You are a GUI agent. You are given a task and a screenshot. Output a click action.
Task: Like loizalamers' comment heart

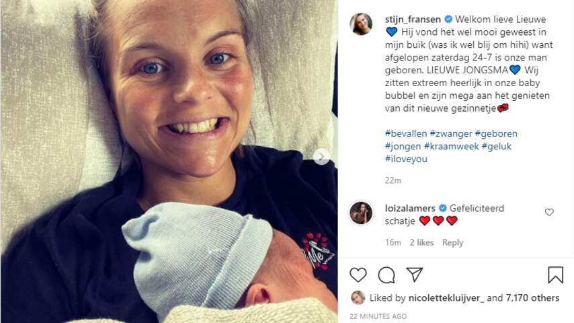pos(549,212)
